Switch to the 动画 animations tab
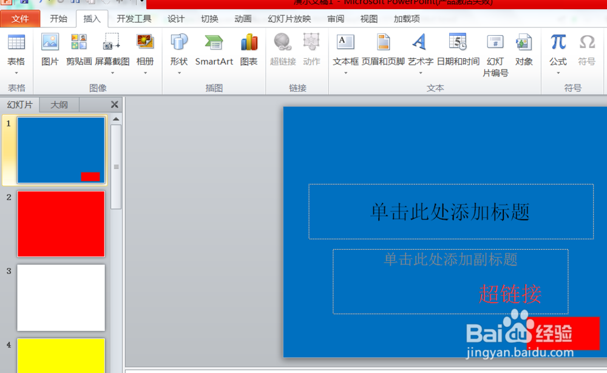607x373 pixels. [x=243, y=19]
